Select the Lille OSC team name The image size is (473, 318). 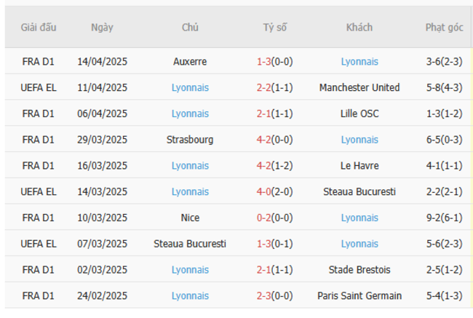(359, 114)
